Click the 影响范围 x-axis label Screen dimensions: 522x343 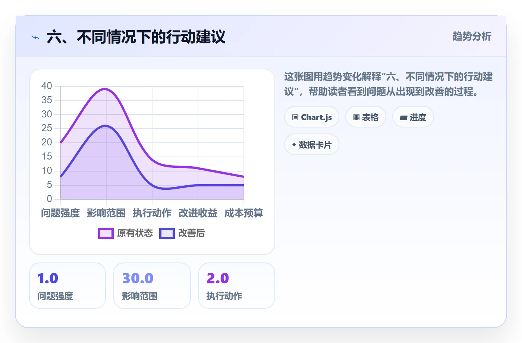[x=106, y=213]
